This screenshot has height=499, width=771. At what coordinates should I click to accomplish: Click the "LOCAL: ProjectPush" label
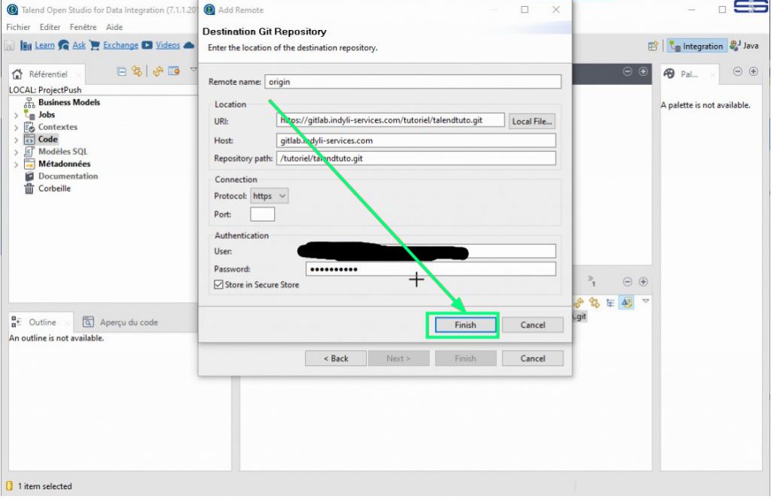point(45,90)
